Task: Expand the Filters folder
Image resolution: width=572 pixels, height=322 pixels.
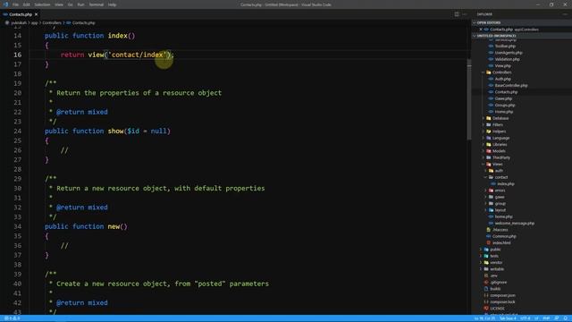Action: [498, 125]
